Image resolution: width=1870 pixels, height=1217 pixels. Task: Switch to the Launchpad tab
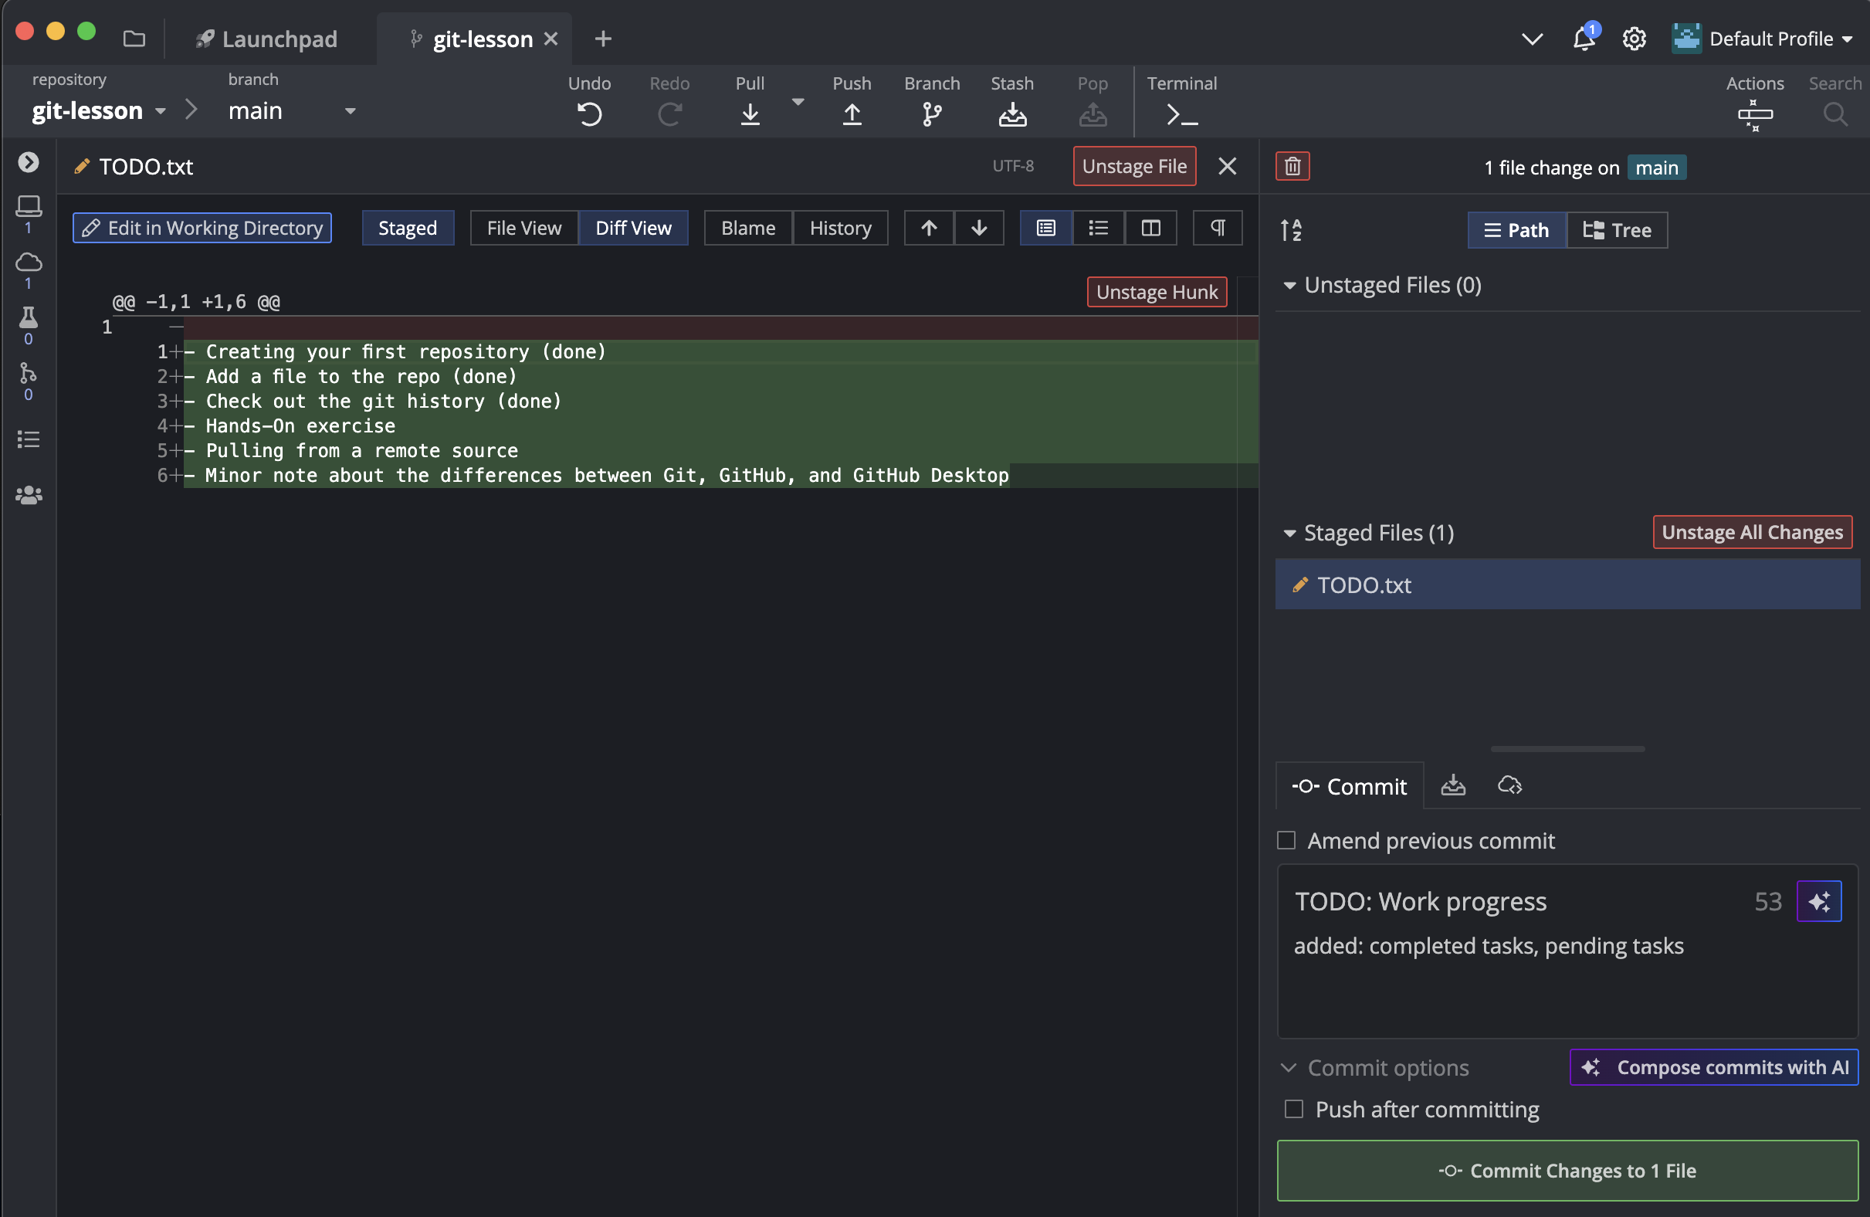click(267, 39)
